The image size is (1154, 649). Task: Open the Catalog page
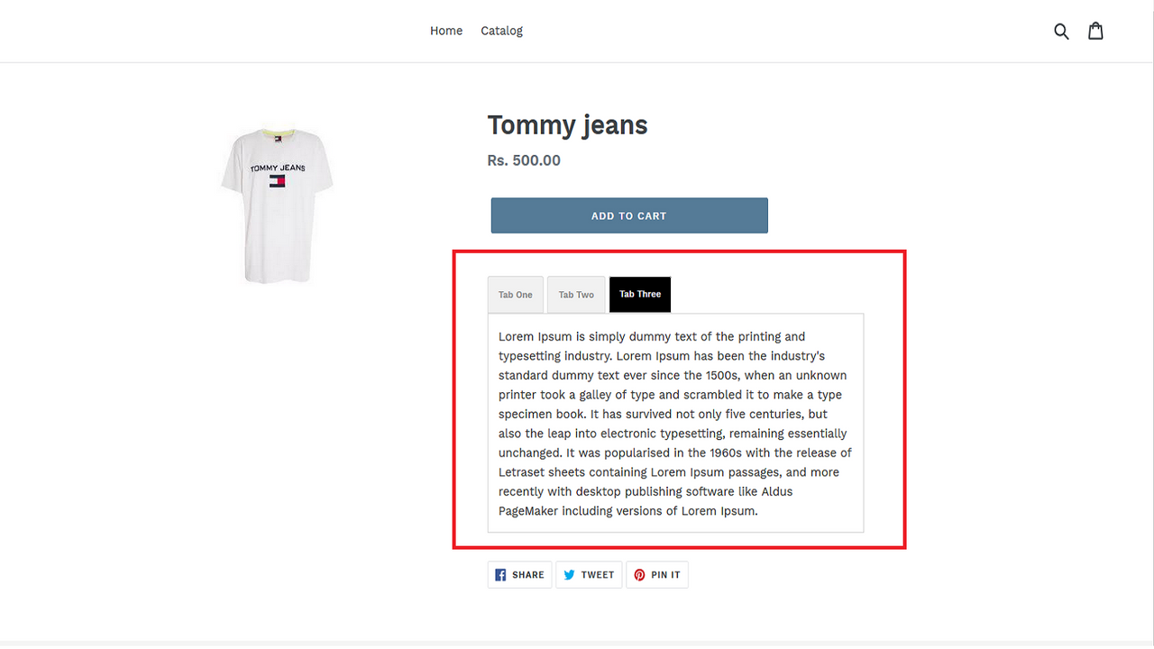[501, 30]
